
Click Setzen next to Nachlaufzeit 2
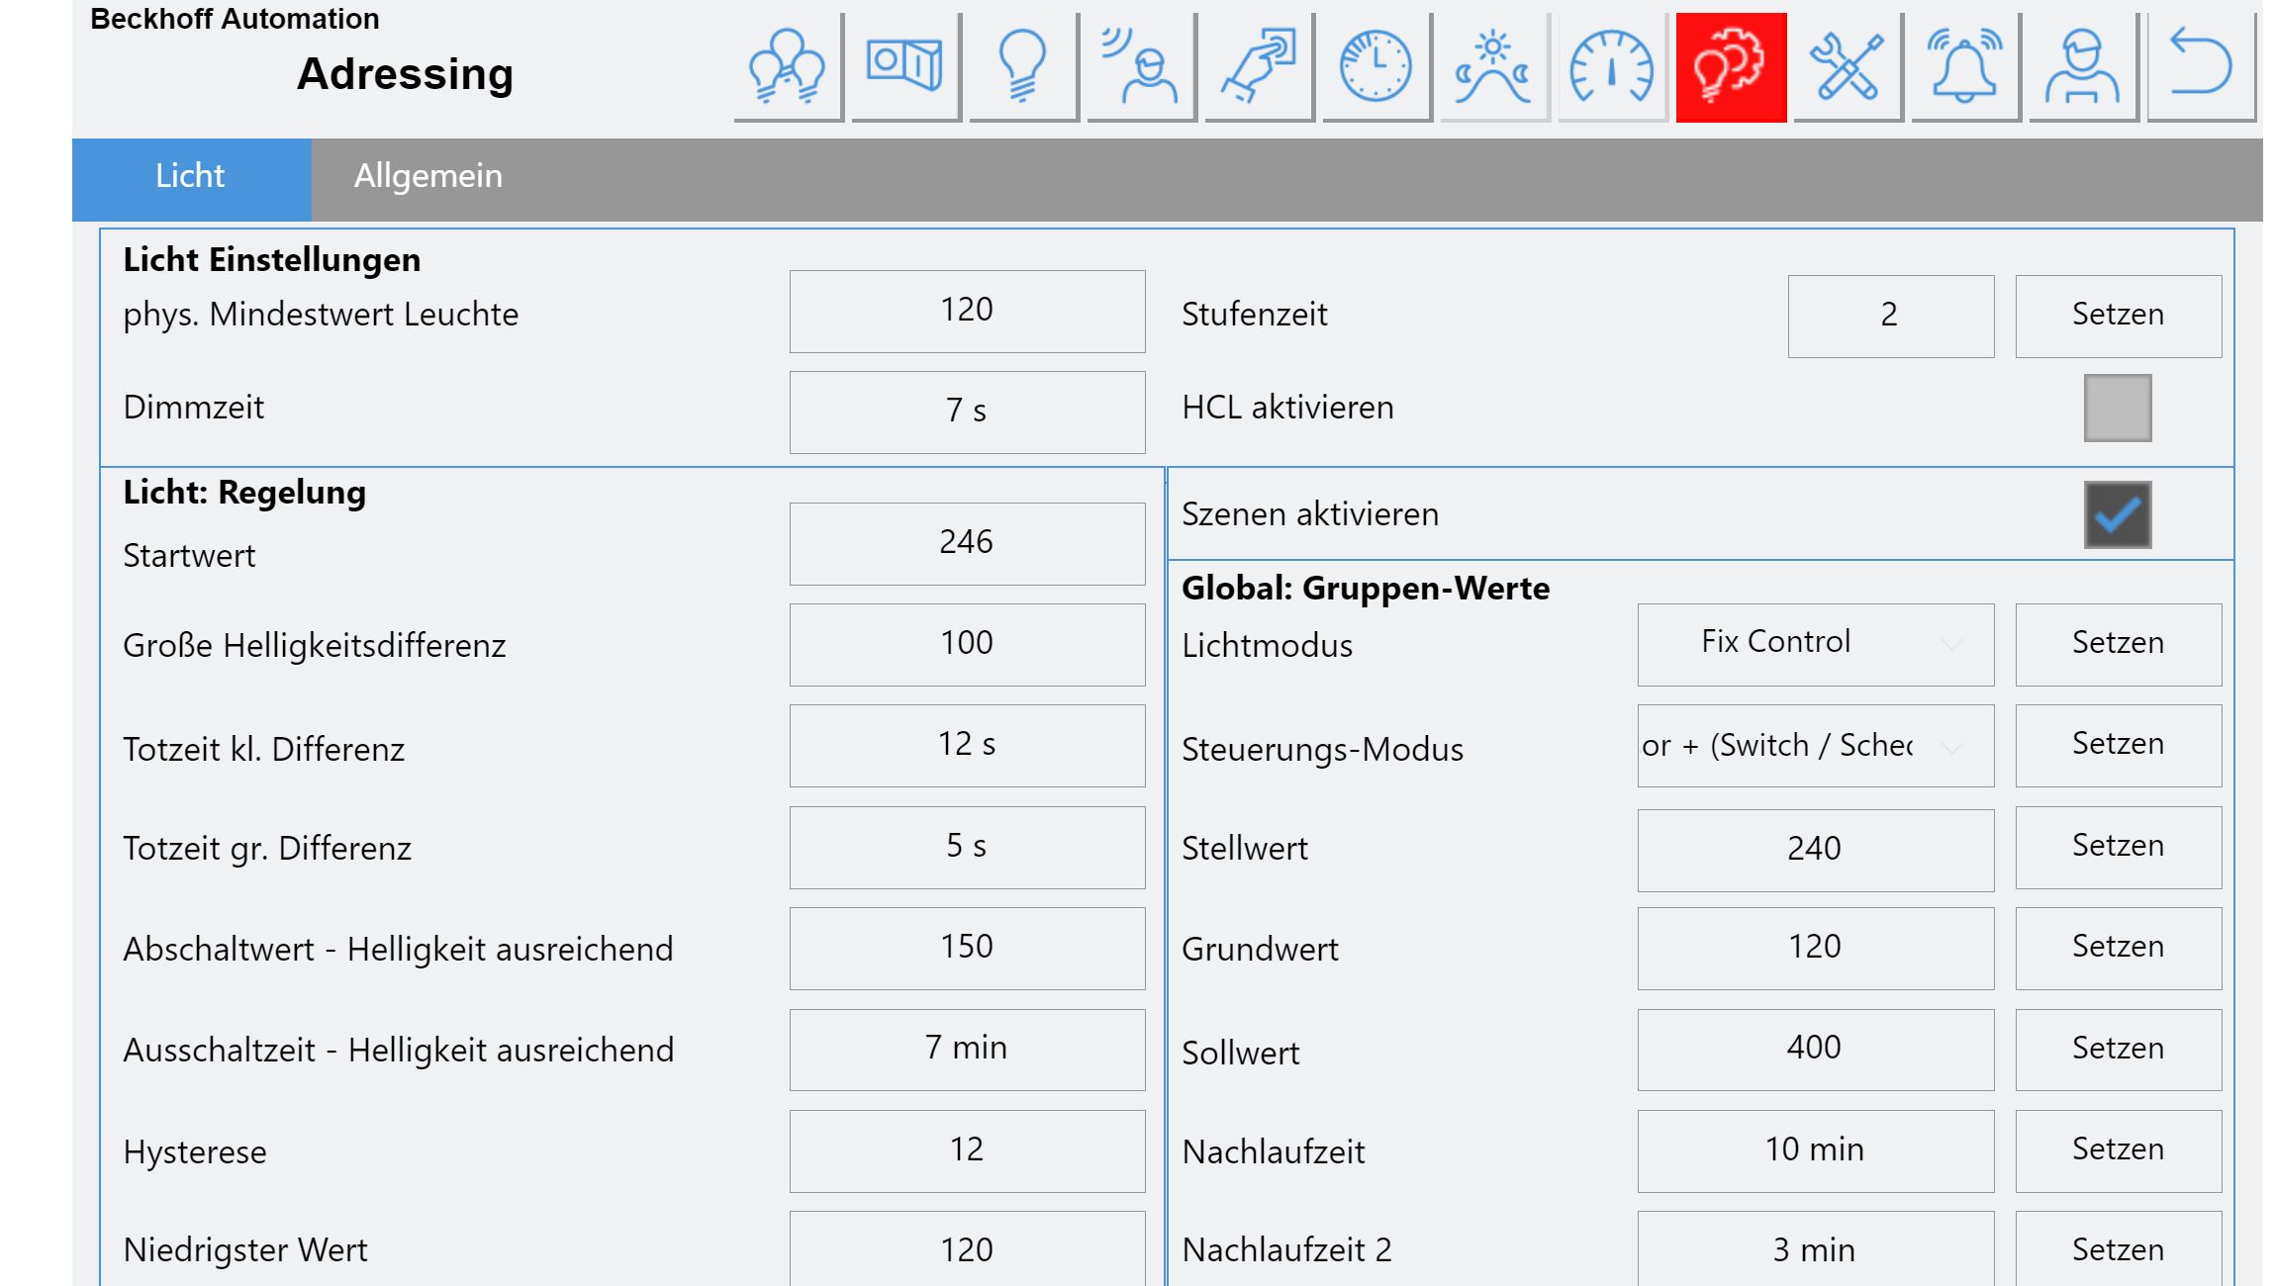pos(2119,1250)
